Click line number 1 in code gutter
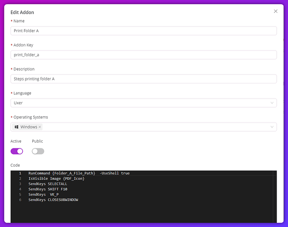The height and width of the screenshot is (227, 288). (x=20, y=173)
